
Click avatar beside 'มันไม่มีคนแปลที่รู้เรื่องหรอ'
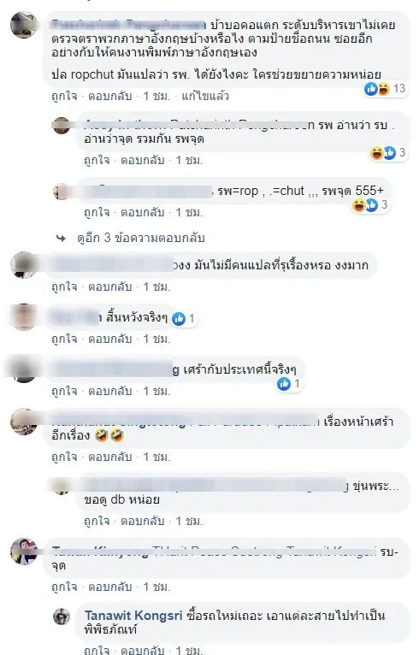(x=24, y=265)
